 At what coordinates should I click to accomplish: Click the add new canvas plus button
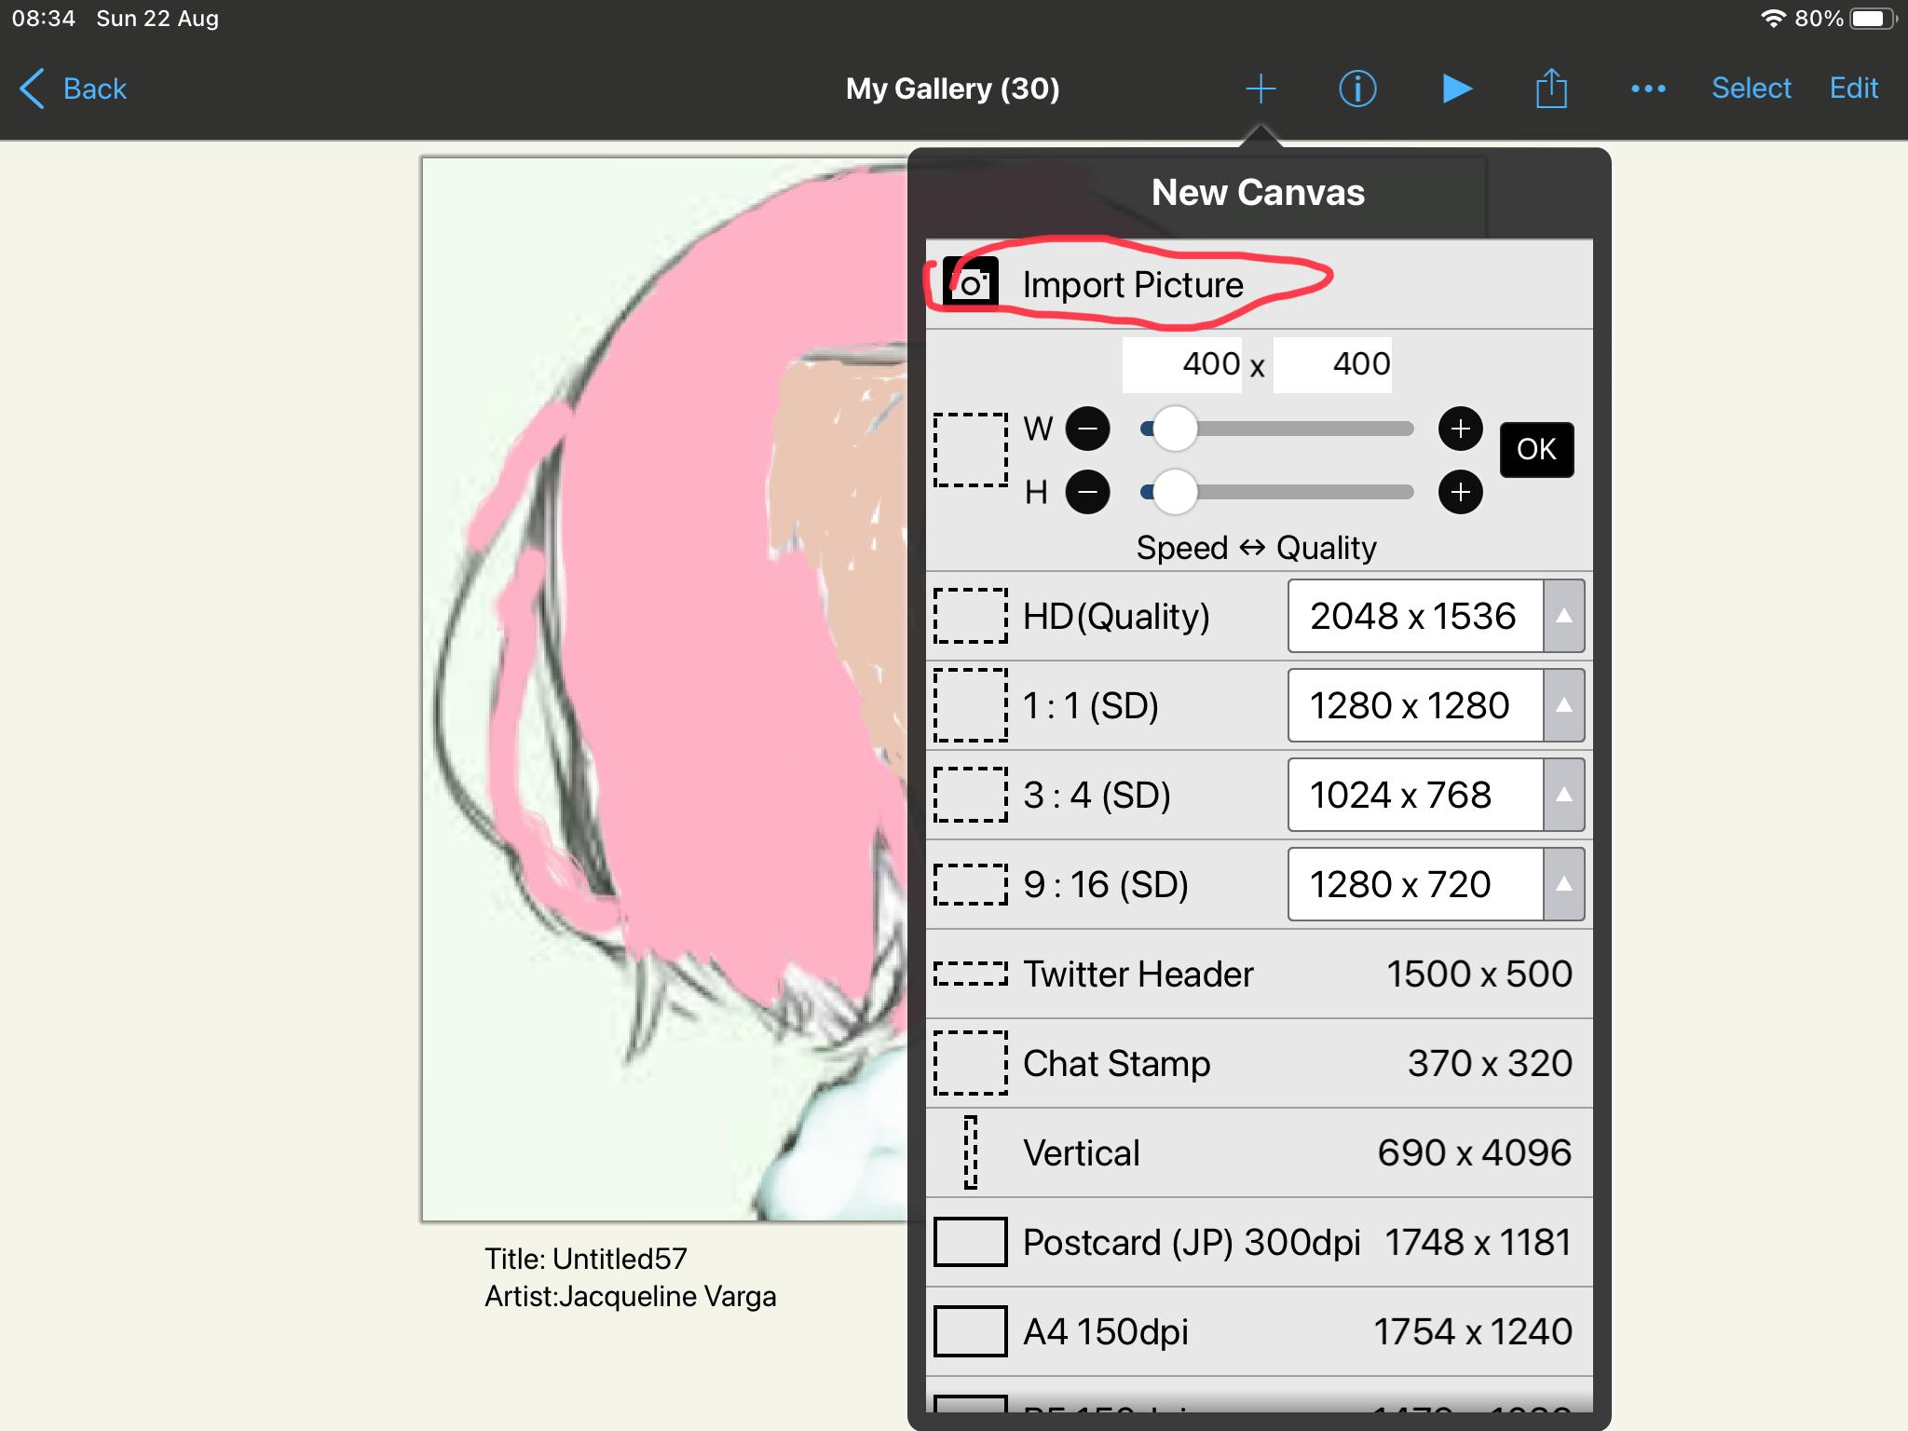point(1259,89)
